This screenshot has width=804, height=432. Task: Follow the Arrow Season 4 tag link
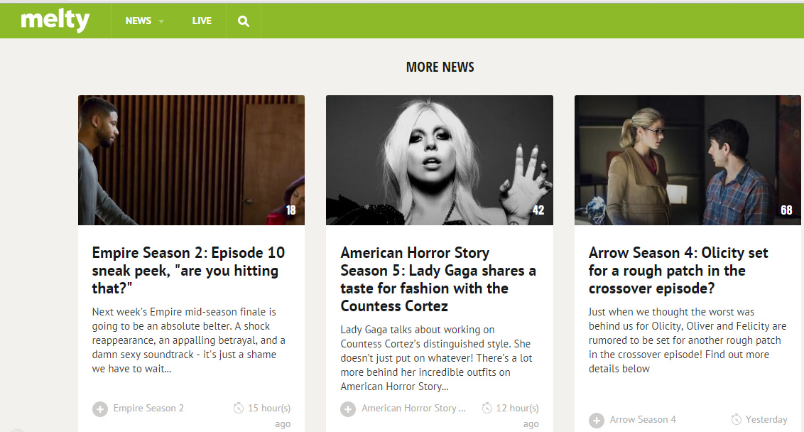tap(643, 419)
